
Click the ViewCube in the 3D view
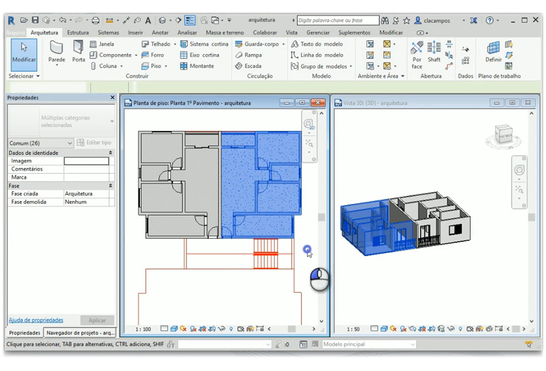point(504,133)
